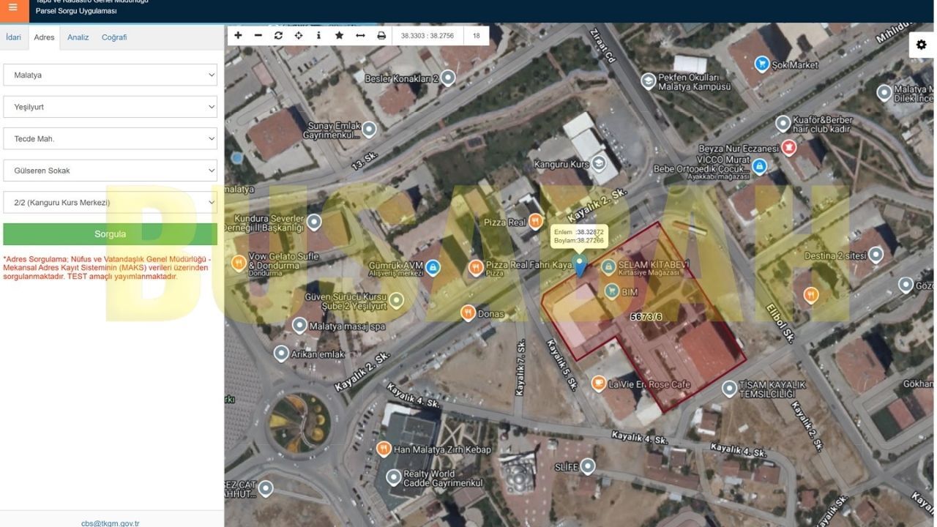Select the measure distance arrow tool

coord(360,35)
